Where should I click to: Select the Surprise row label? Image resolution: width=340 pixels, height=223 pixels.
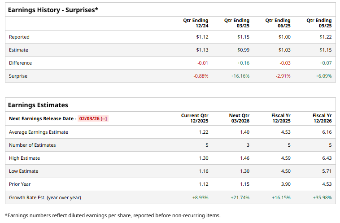click(18, 76)
